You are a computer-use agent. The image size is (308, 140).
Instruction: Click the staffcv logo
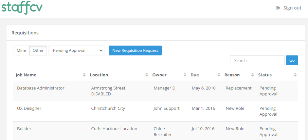[22, 8]
